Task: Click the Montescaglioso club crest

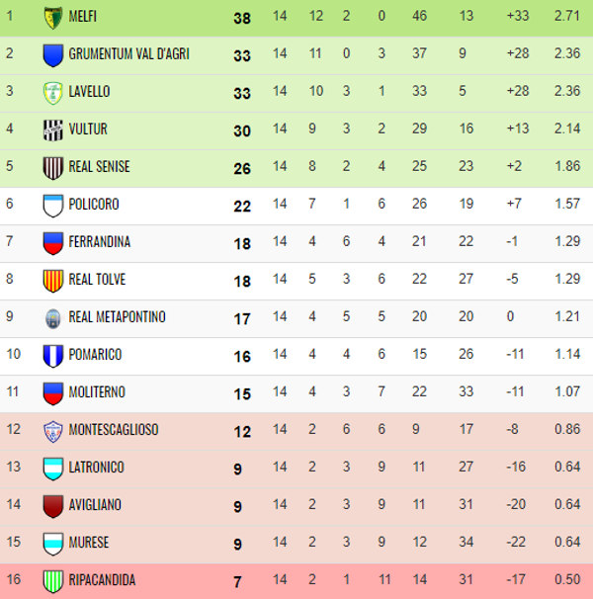Action: (53, 431)
